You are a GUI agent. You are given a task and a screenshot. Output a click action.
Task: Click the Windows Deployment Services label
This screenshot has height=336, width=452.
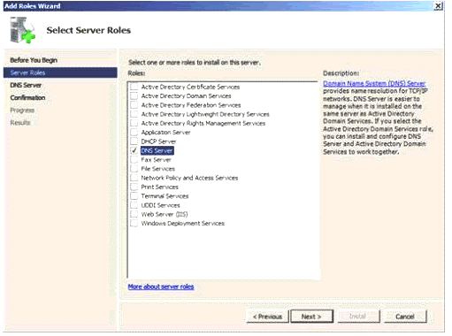click(x=183, y=223)
